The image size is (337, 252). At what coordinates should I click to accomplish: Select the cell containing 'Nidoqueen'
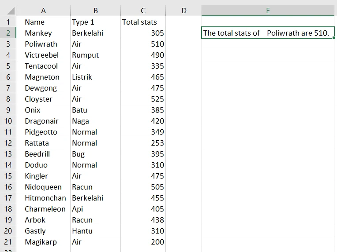point(43,187)
